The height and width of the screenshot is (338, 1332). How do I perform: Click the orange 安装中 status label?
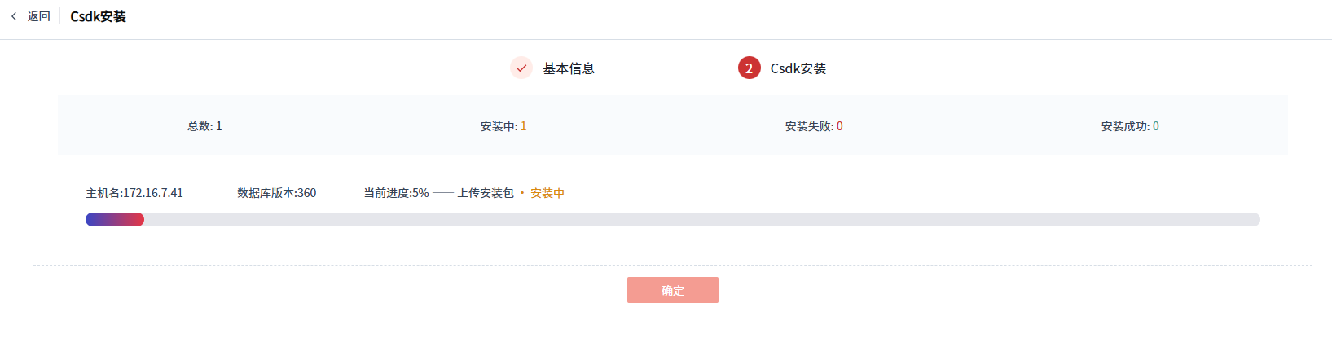coord(547,193)
